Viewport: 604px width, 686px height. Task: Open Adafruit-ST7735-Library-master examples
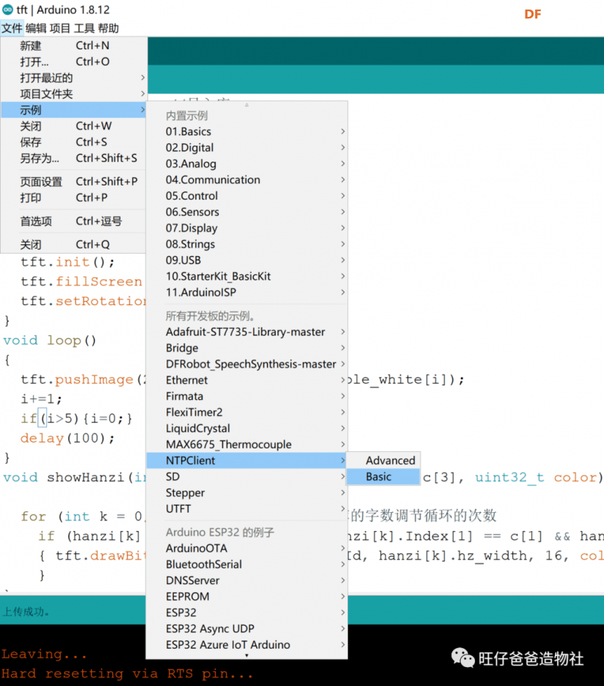point(247,332)
